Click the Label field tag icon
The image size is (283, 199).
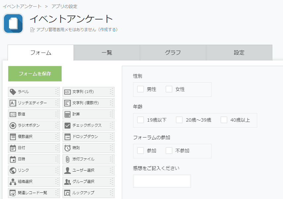click(13, 92)
